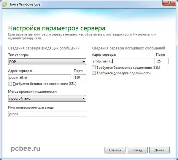Click the outgoing port field showing 25
The image size is (178, 160).
point(162,61)
